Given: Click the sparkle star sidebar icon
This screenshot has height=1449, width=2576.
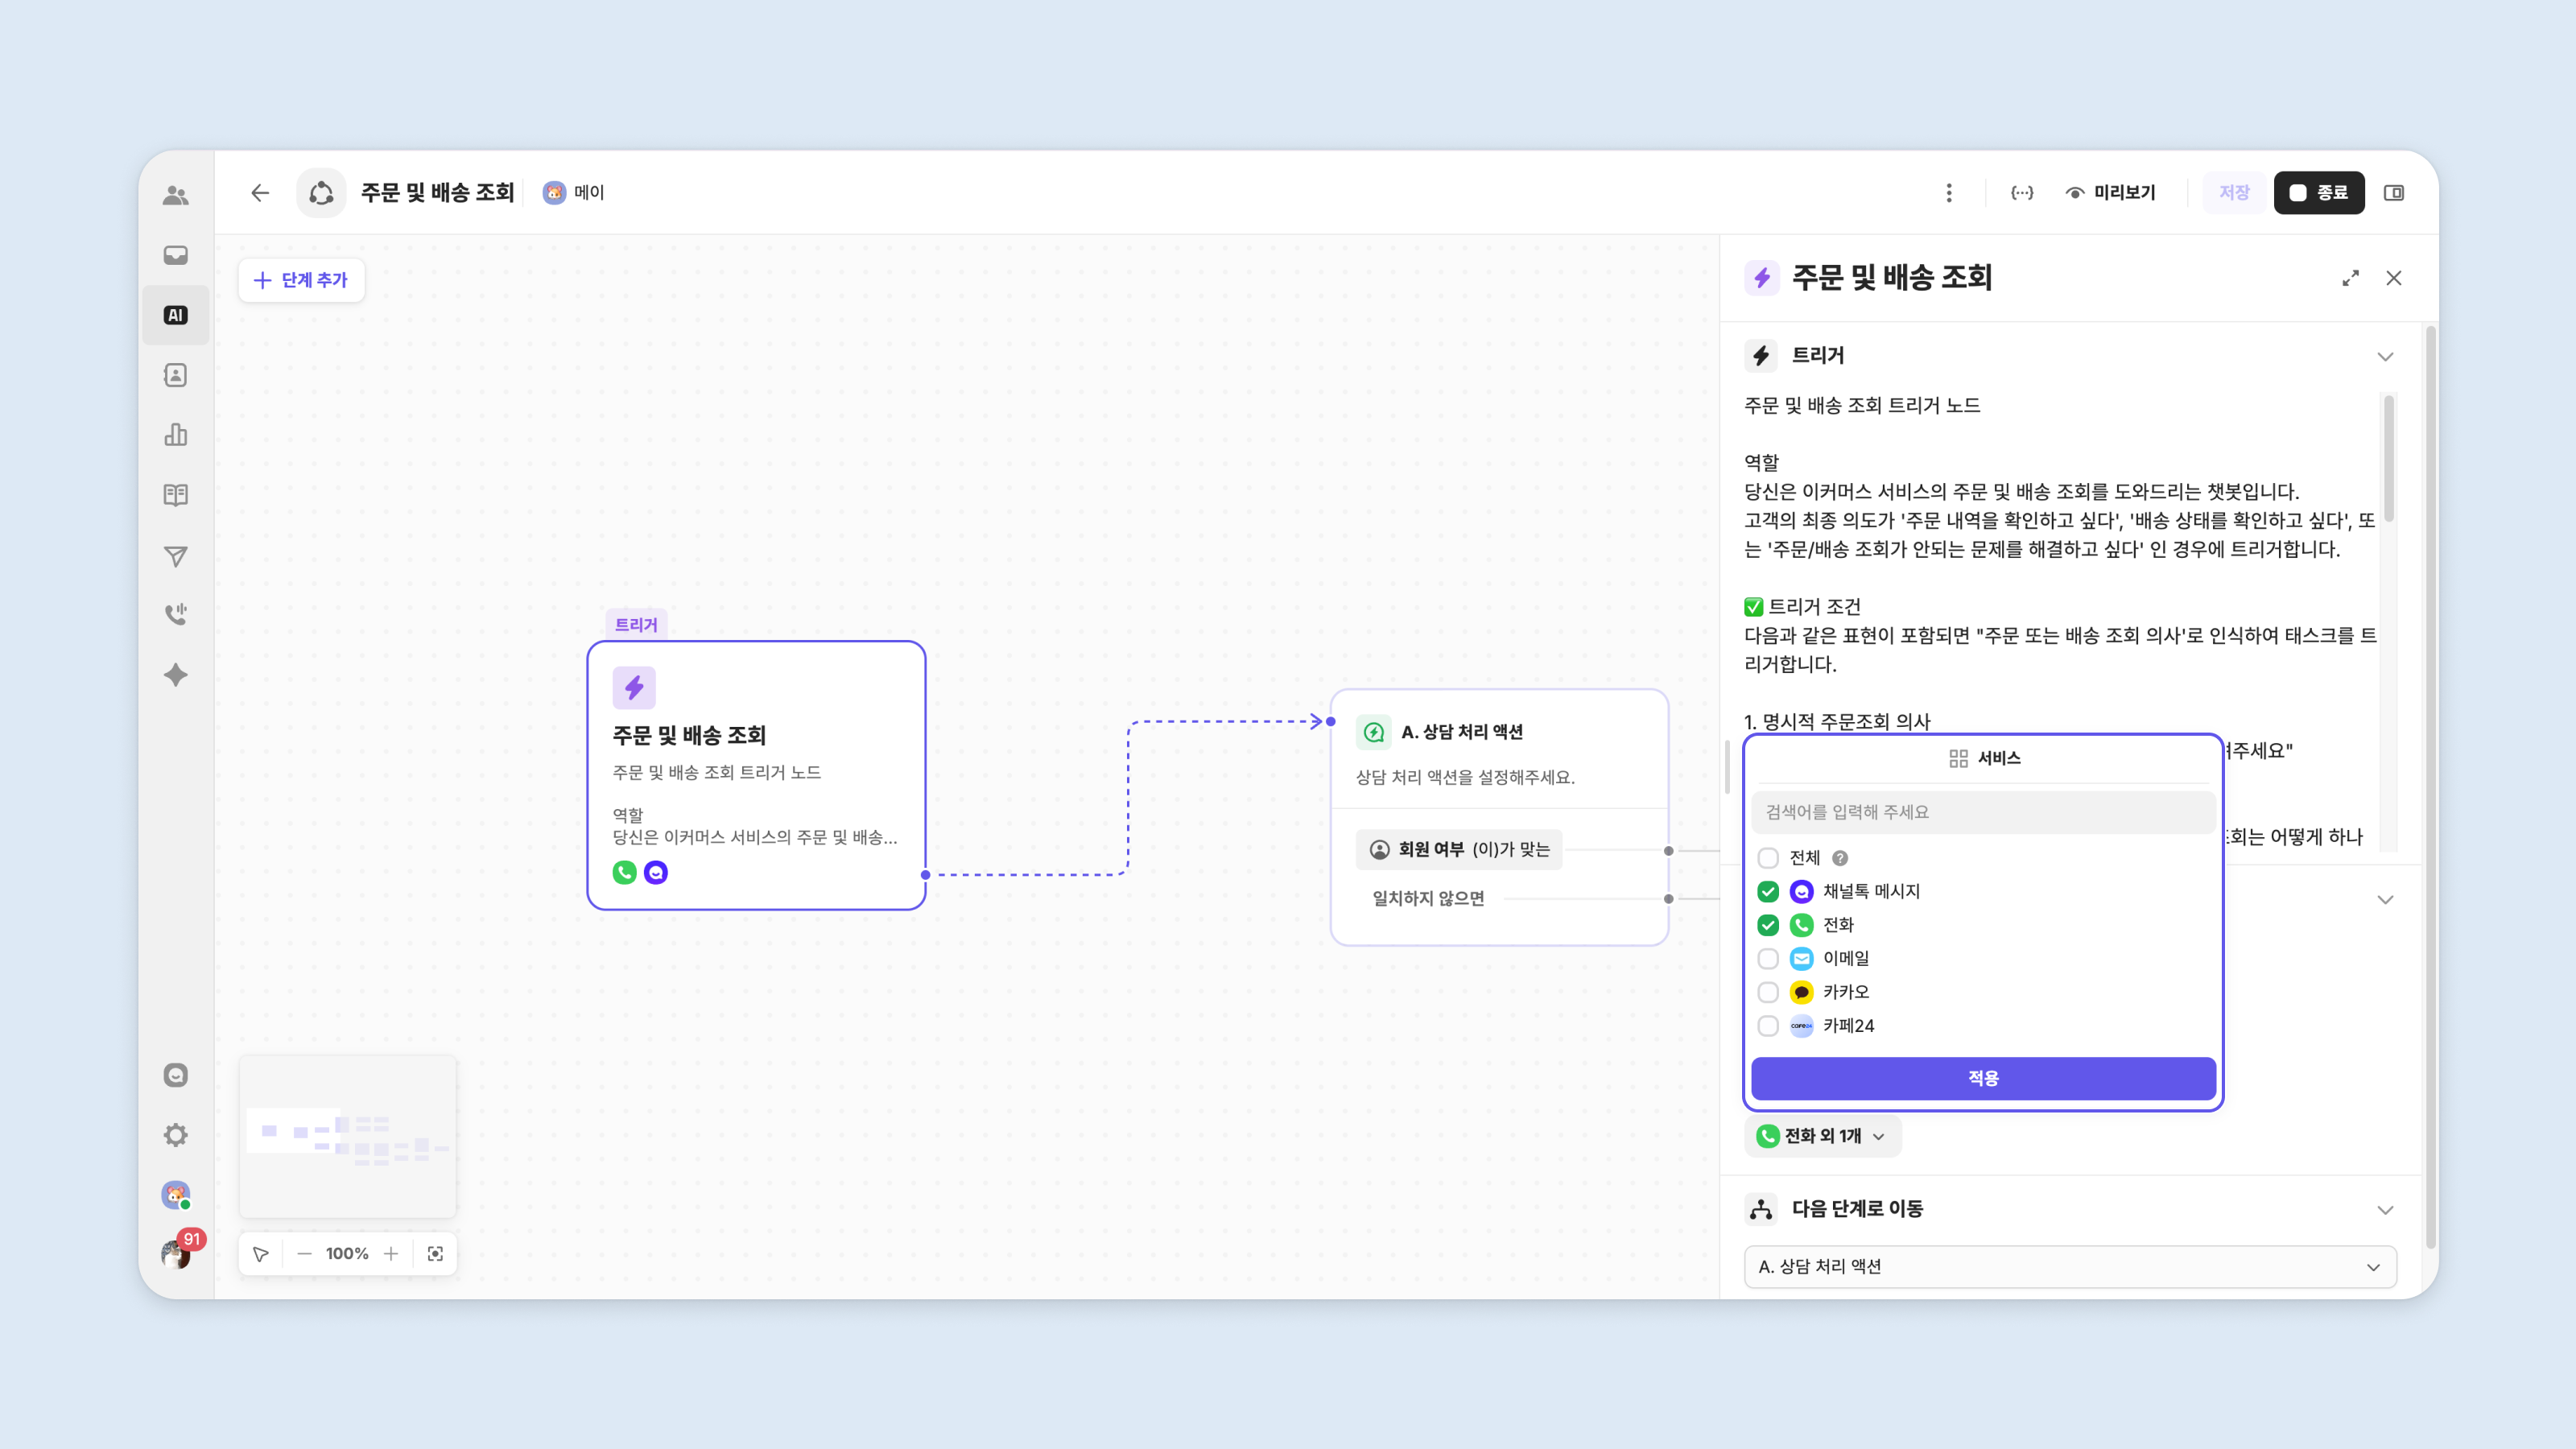Looking at the screenshot, I should (175, 675).
